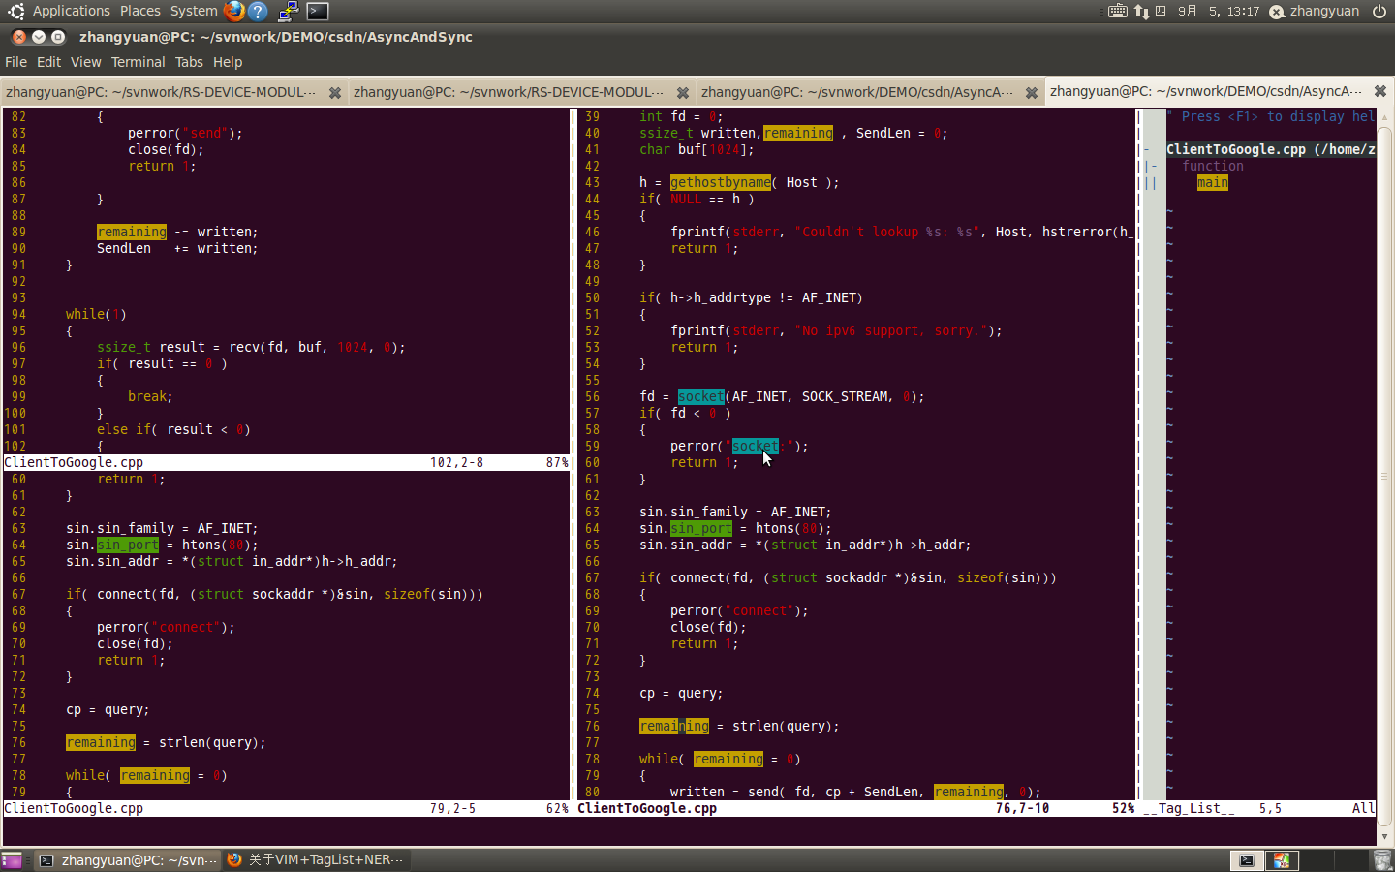Close the first RS-DEVICE-MODUL terminal tab

[335, 93]
